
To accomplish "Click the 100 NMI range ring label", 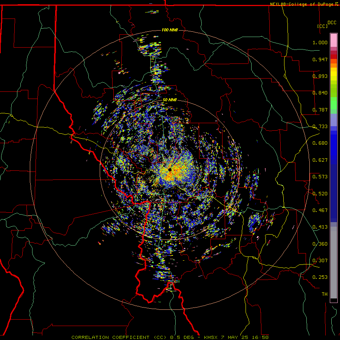I will tap(170, 30).
